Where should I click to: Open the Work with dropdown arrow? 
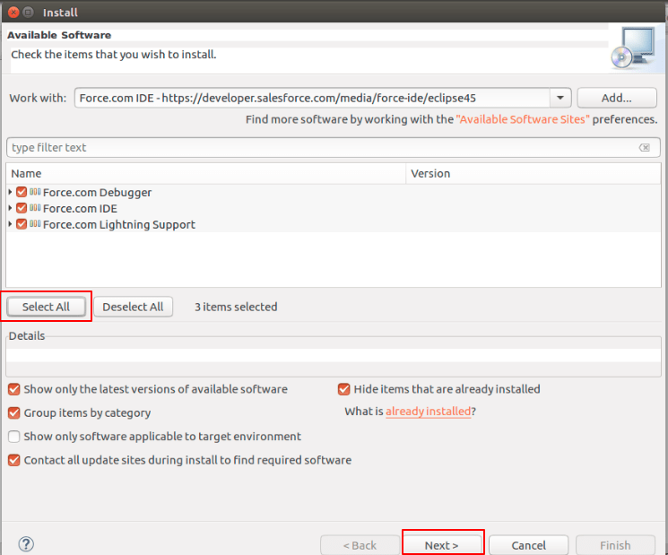[x=560, y=98]
